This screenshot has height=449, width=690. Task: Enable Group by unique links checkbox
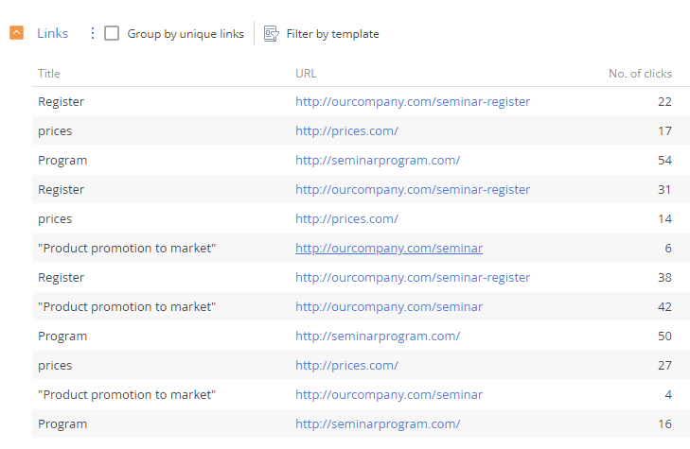click(112, 33)
